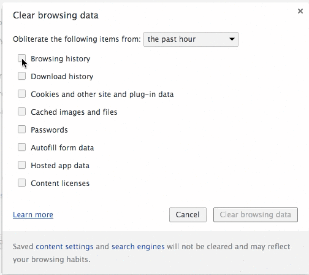Click the Passwords label text
Viewport: 309px width, 275px height.
click(x=49, y=130)
